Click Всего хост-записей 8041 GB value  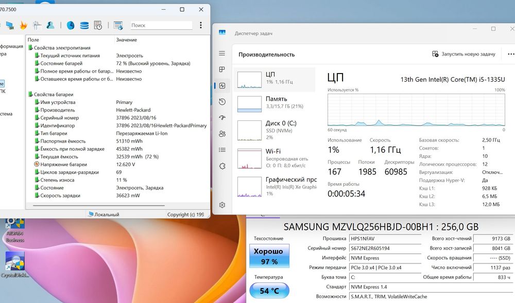[493, 248]
